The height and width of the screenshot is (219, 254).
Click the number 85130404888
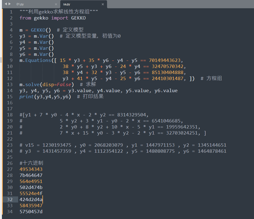168,72
